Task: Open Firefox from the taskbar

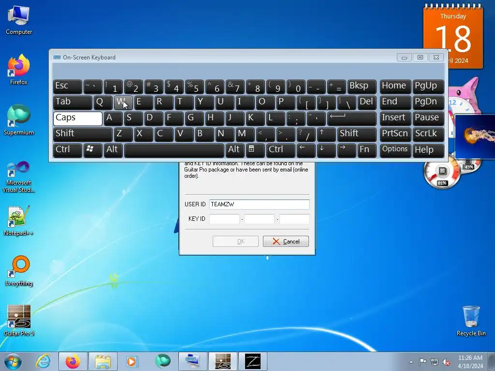Action: (x=73, y=361)
